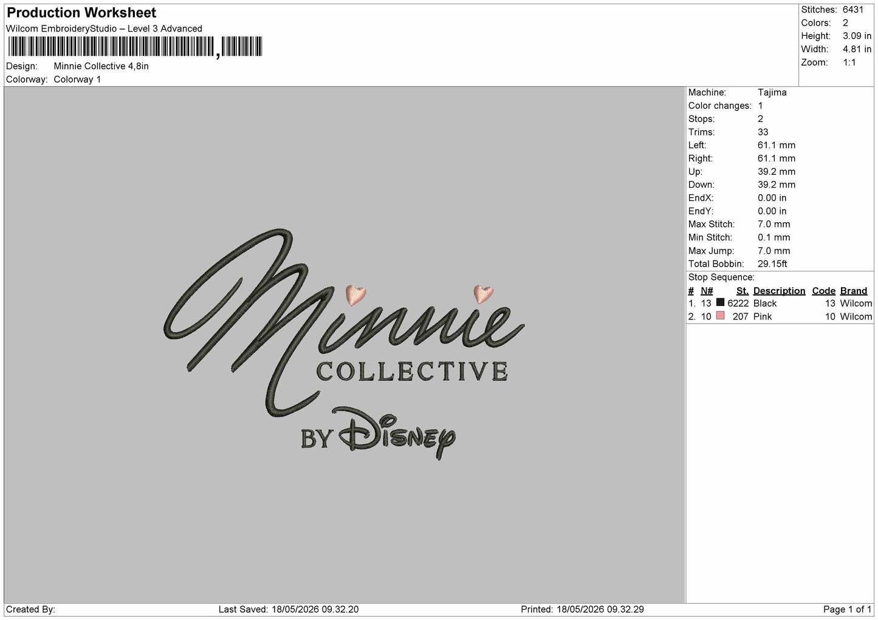This screenshot has width=878, height=620.
Task: Click the Disney logo in the design
Action: pos(397,433)
